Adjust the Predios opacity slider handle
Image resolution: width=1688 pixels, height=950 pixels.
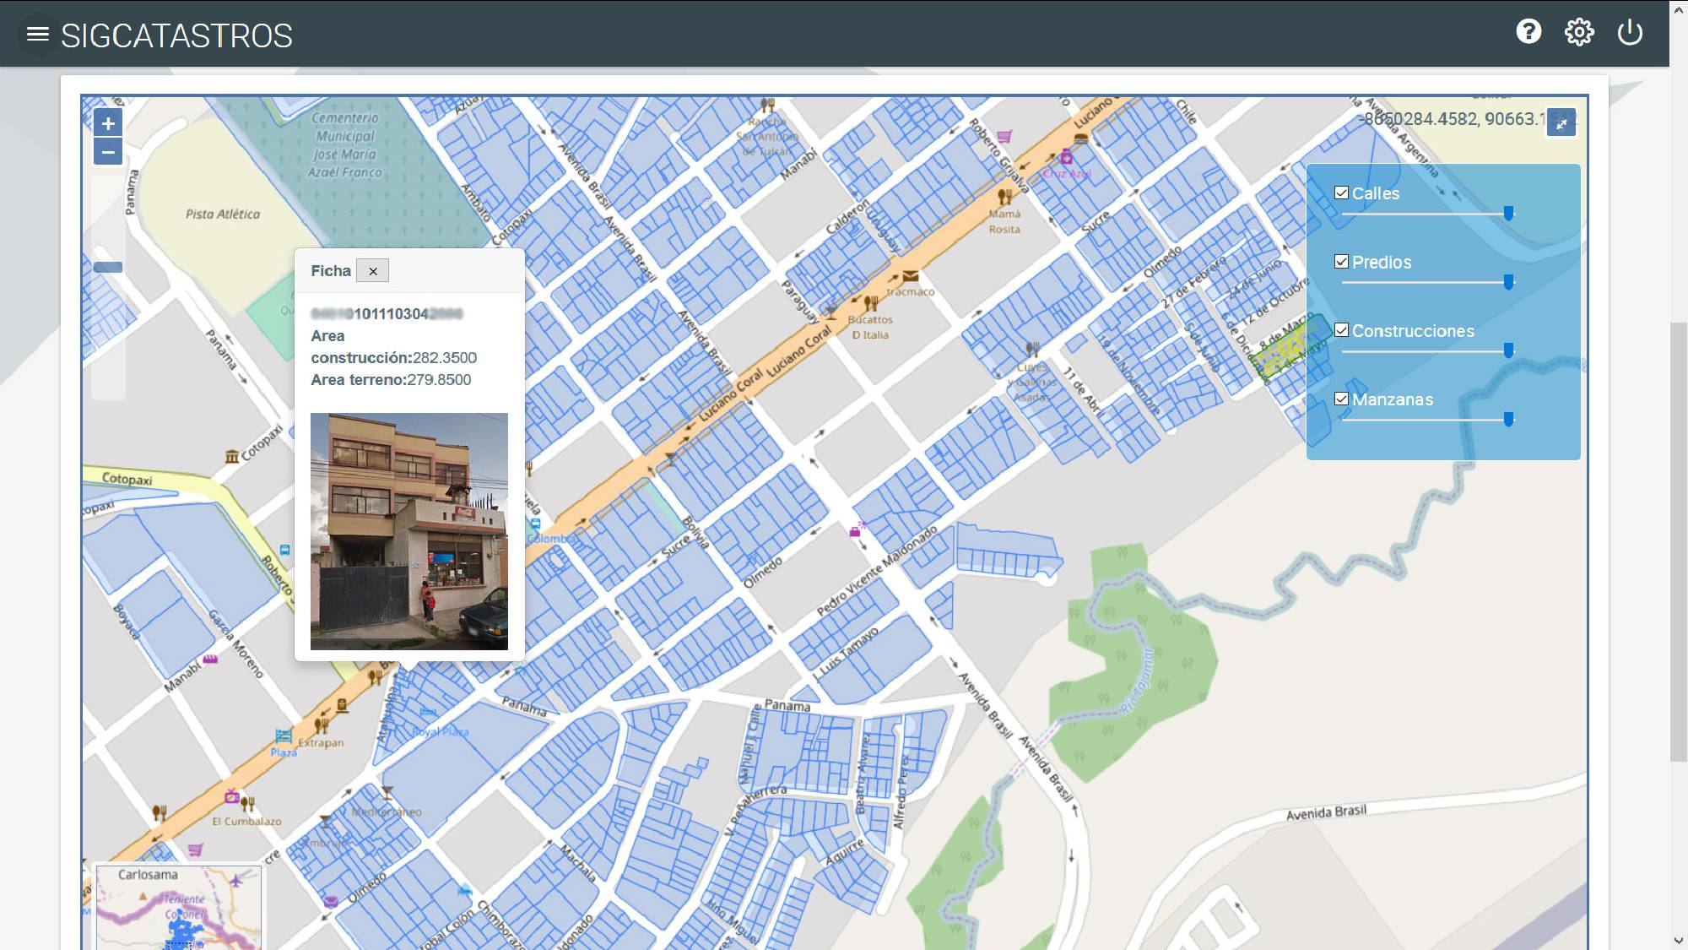coord(1508,282)
